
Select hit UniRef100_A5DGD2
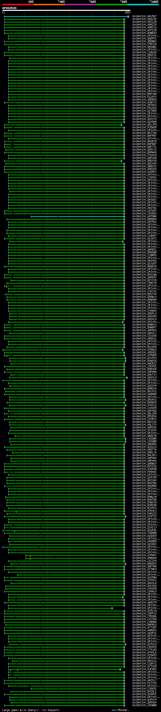click(x=144, y=352)
